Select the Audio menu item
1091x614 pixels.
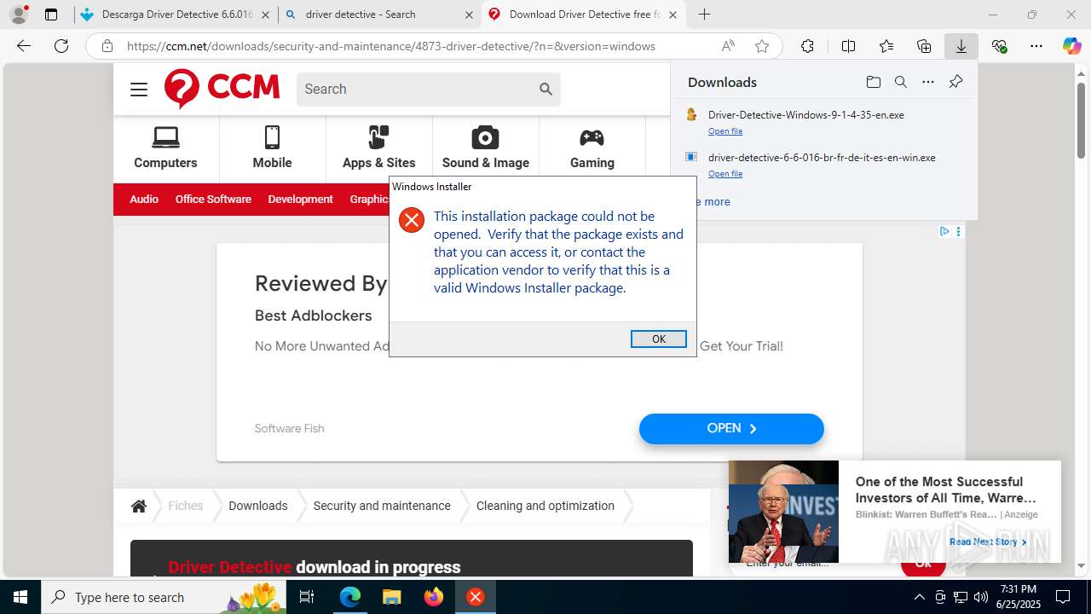click(144, 199)
